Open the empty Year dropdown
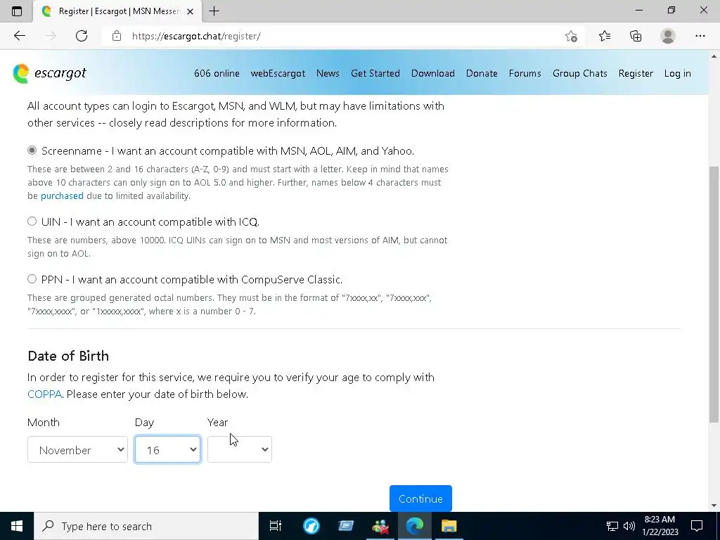Screen dimensions: 720x540 pyautogui.click(x=240, y=449)
